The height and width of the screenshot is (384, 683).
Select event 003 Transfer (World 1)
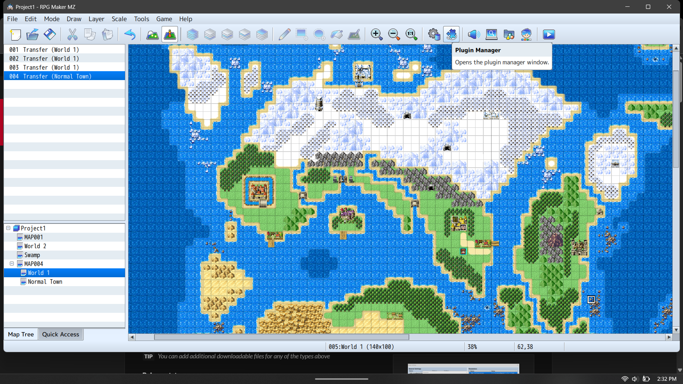pyautogui.click(x=64, y=67)
